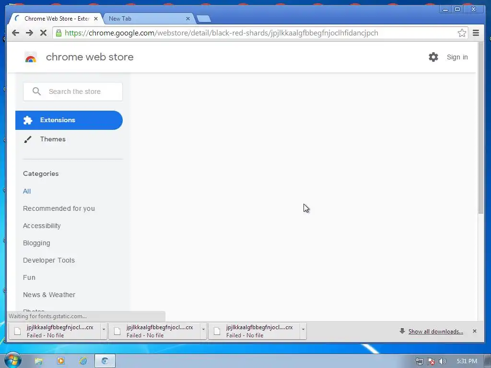
Task: Expand second failed download's options arrow
Action: click(x=203, y=331)
